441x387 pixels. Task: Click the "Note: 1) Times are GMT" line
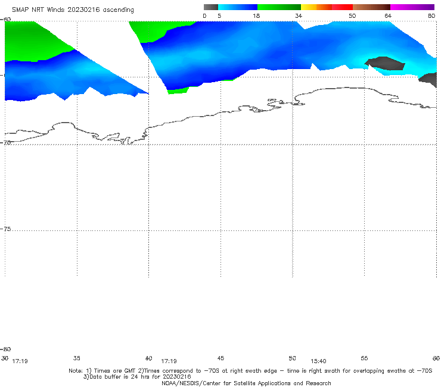(x=250, y=371)
